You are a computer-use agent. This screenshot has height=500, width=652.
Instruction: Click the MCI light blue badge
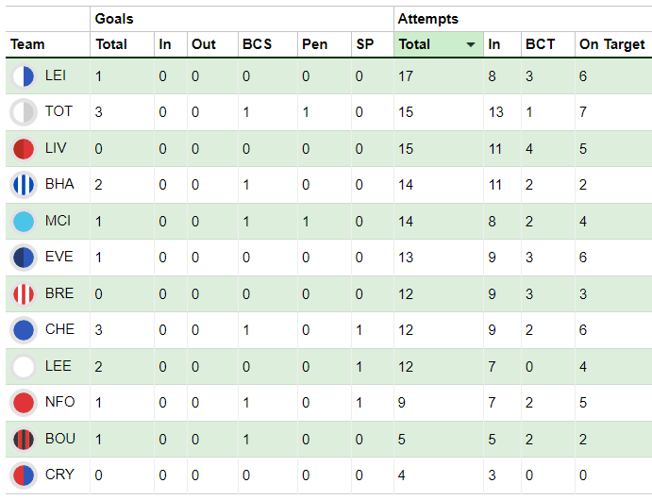click(x=24, y=222)
